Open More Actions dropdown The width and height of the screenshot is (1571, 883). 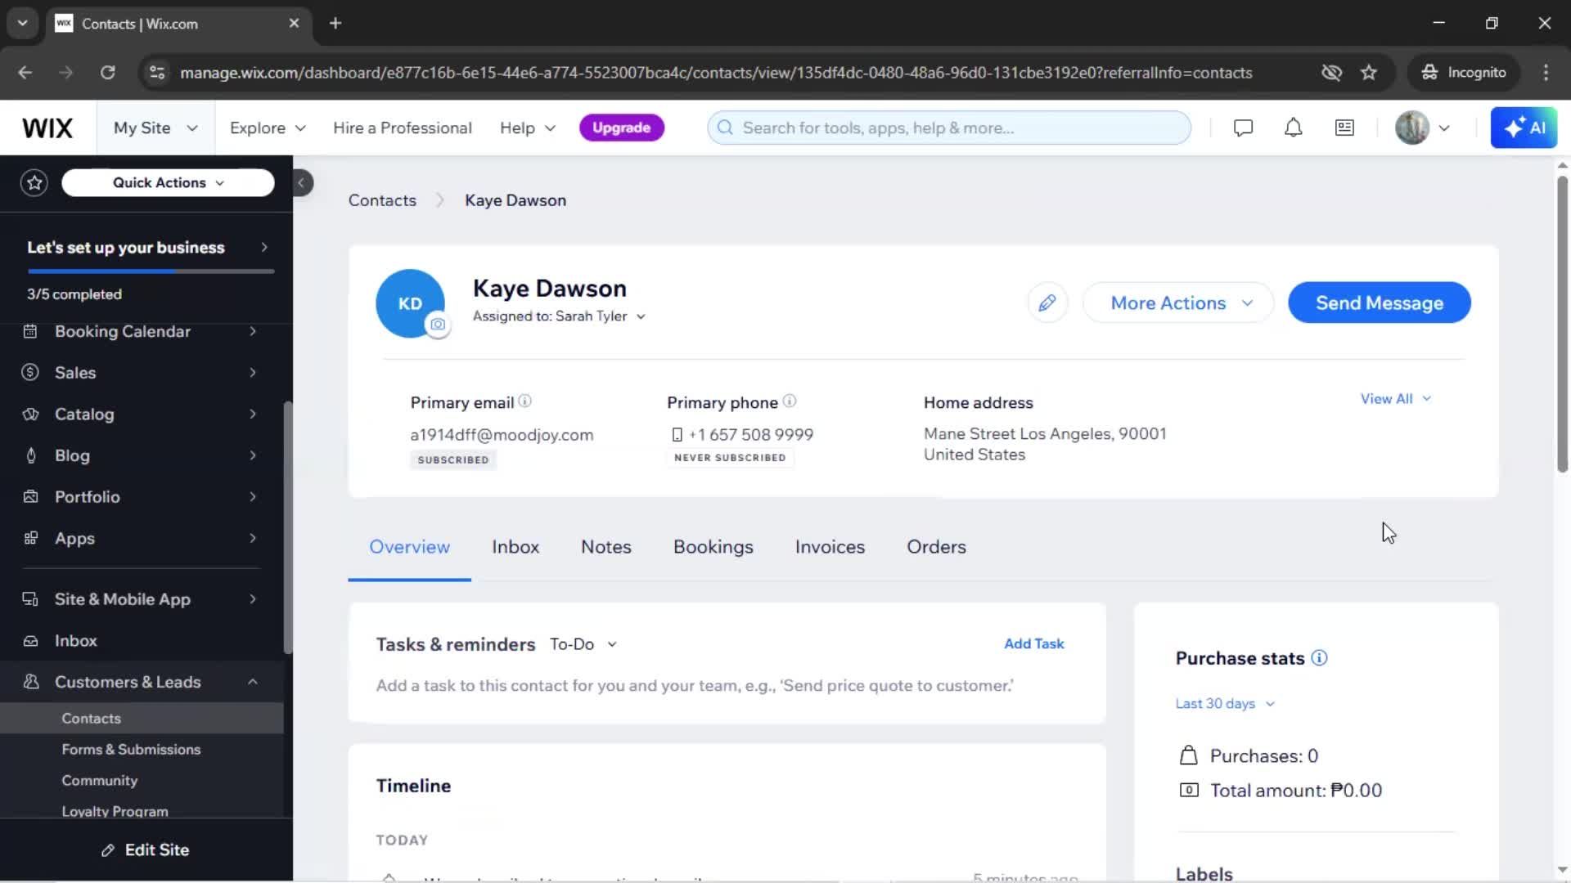point(1178,303)
